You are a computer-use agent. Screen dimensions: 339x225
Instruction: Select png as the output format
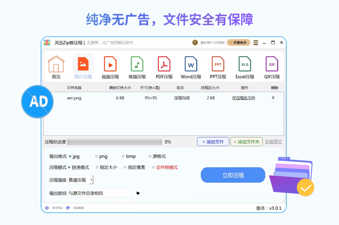[97, 156]
